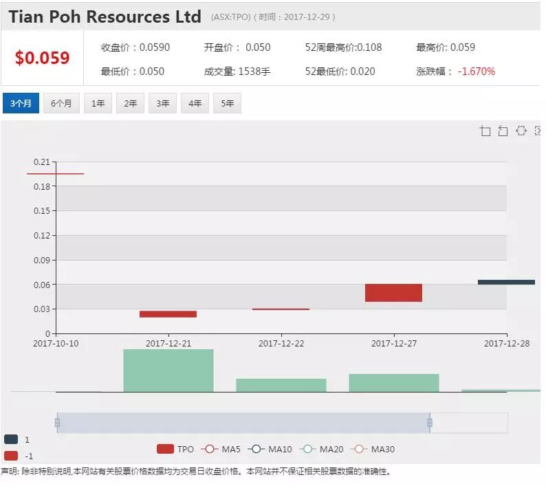Click the red candlestick for 2017-12-21
This screenshot has height=486, width=546.
[x=168, y=314]
